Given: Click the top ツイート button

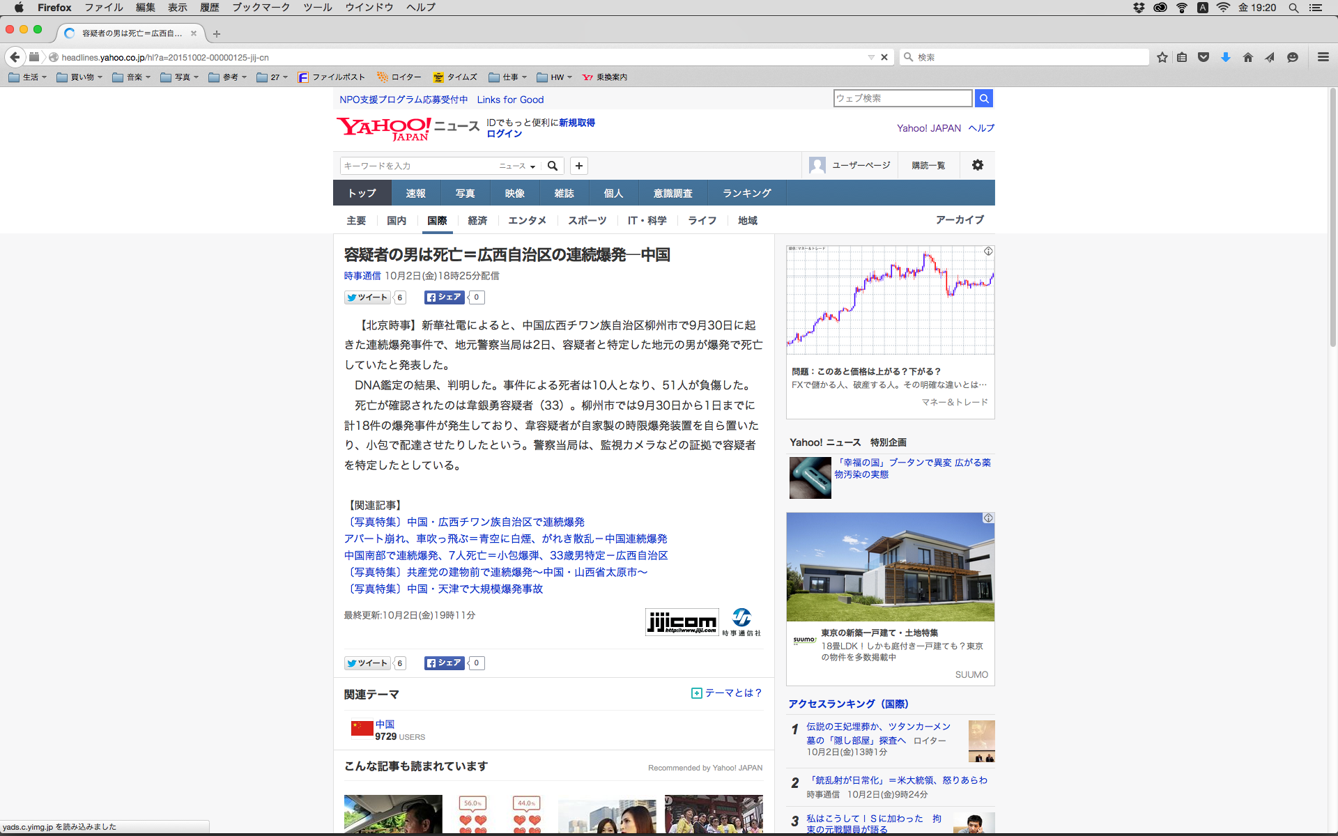Looking at the screenshot, I should 367,297.
